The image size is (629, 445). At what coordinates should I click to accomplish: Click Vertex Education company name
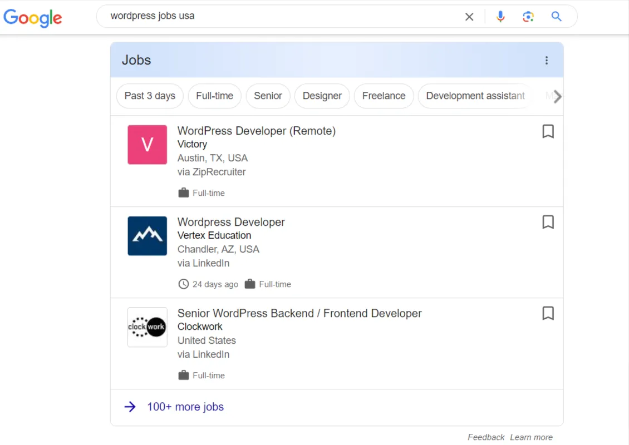[x=214, y=235]
